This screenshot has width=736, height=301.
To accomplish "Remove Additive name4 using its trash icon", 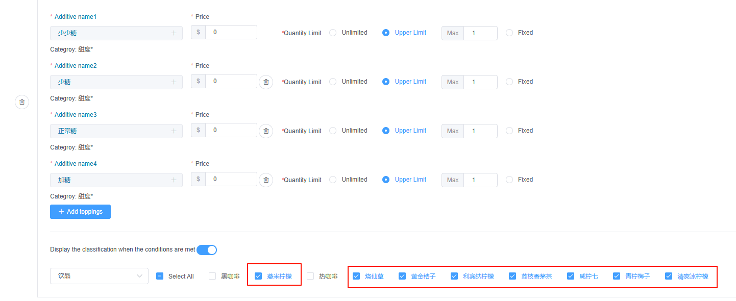I will click(x=266, y=180).
